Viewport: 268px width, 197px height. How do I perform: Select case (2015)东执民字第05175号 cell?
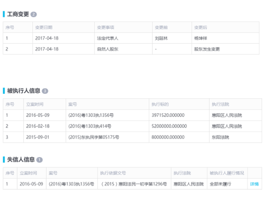(x=107, y=137)
